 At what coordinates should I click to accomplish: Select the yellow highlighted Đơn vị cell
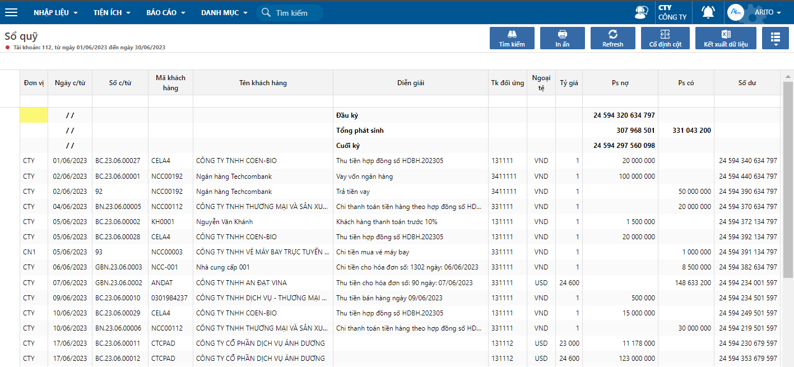coord(34,115)
